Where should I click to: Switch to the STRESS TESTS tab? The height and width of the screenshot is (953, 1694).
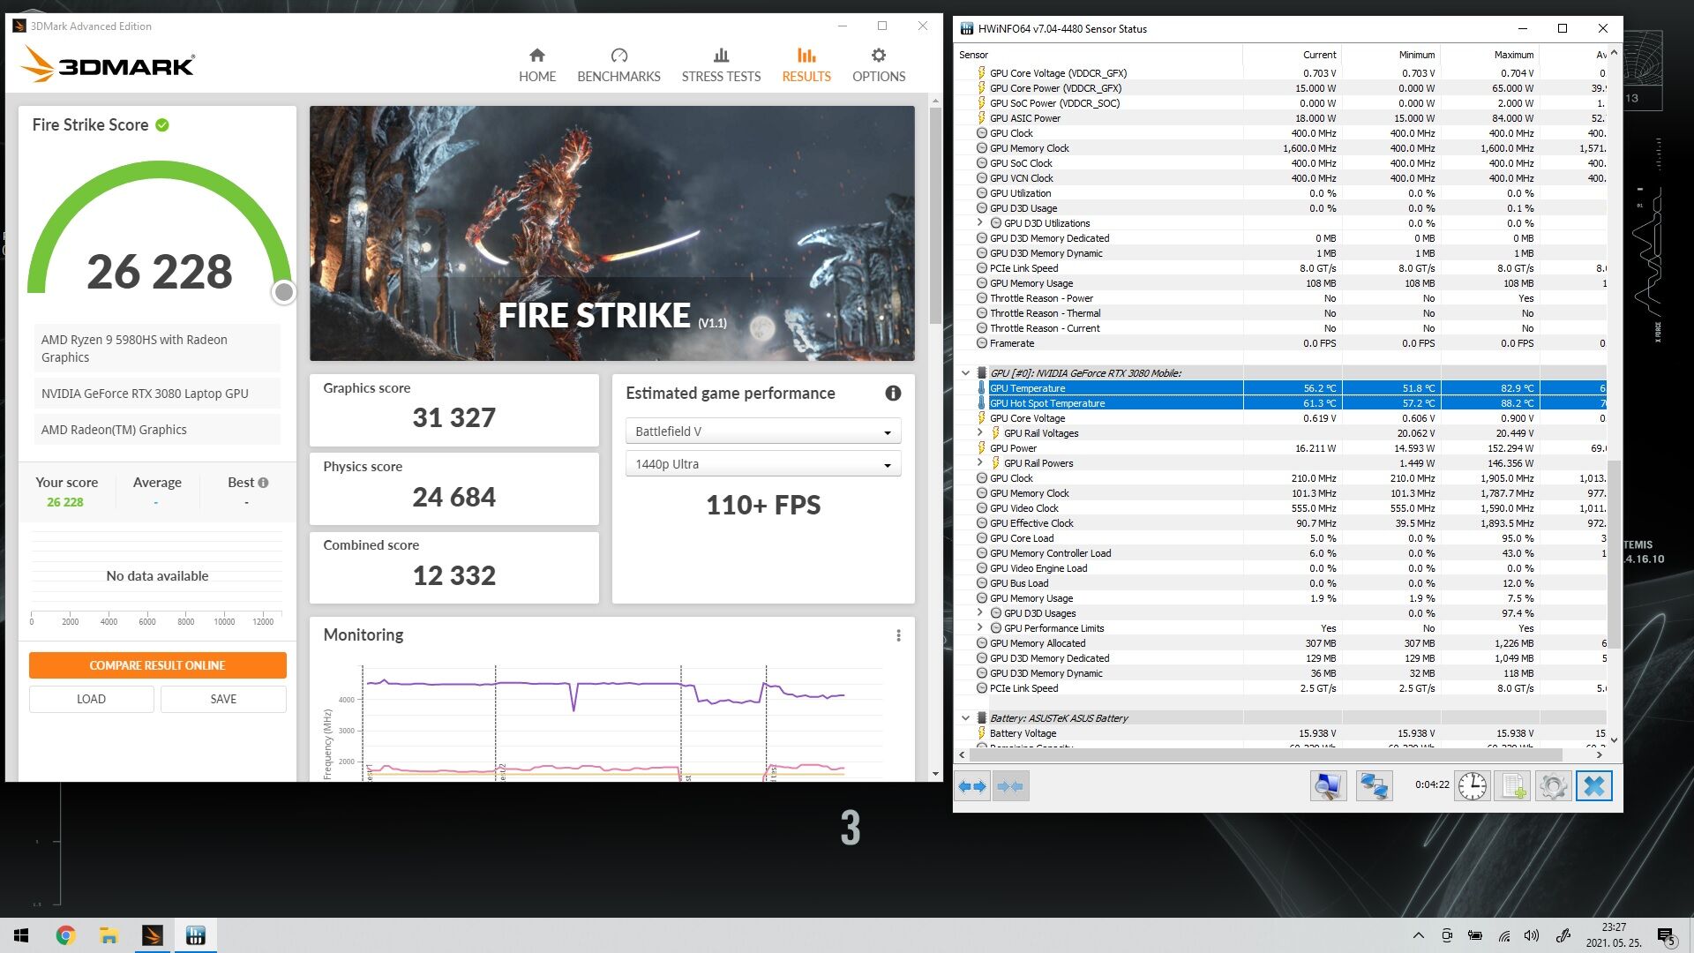point(721,65)
